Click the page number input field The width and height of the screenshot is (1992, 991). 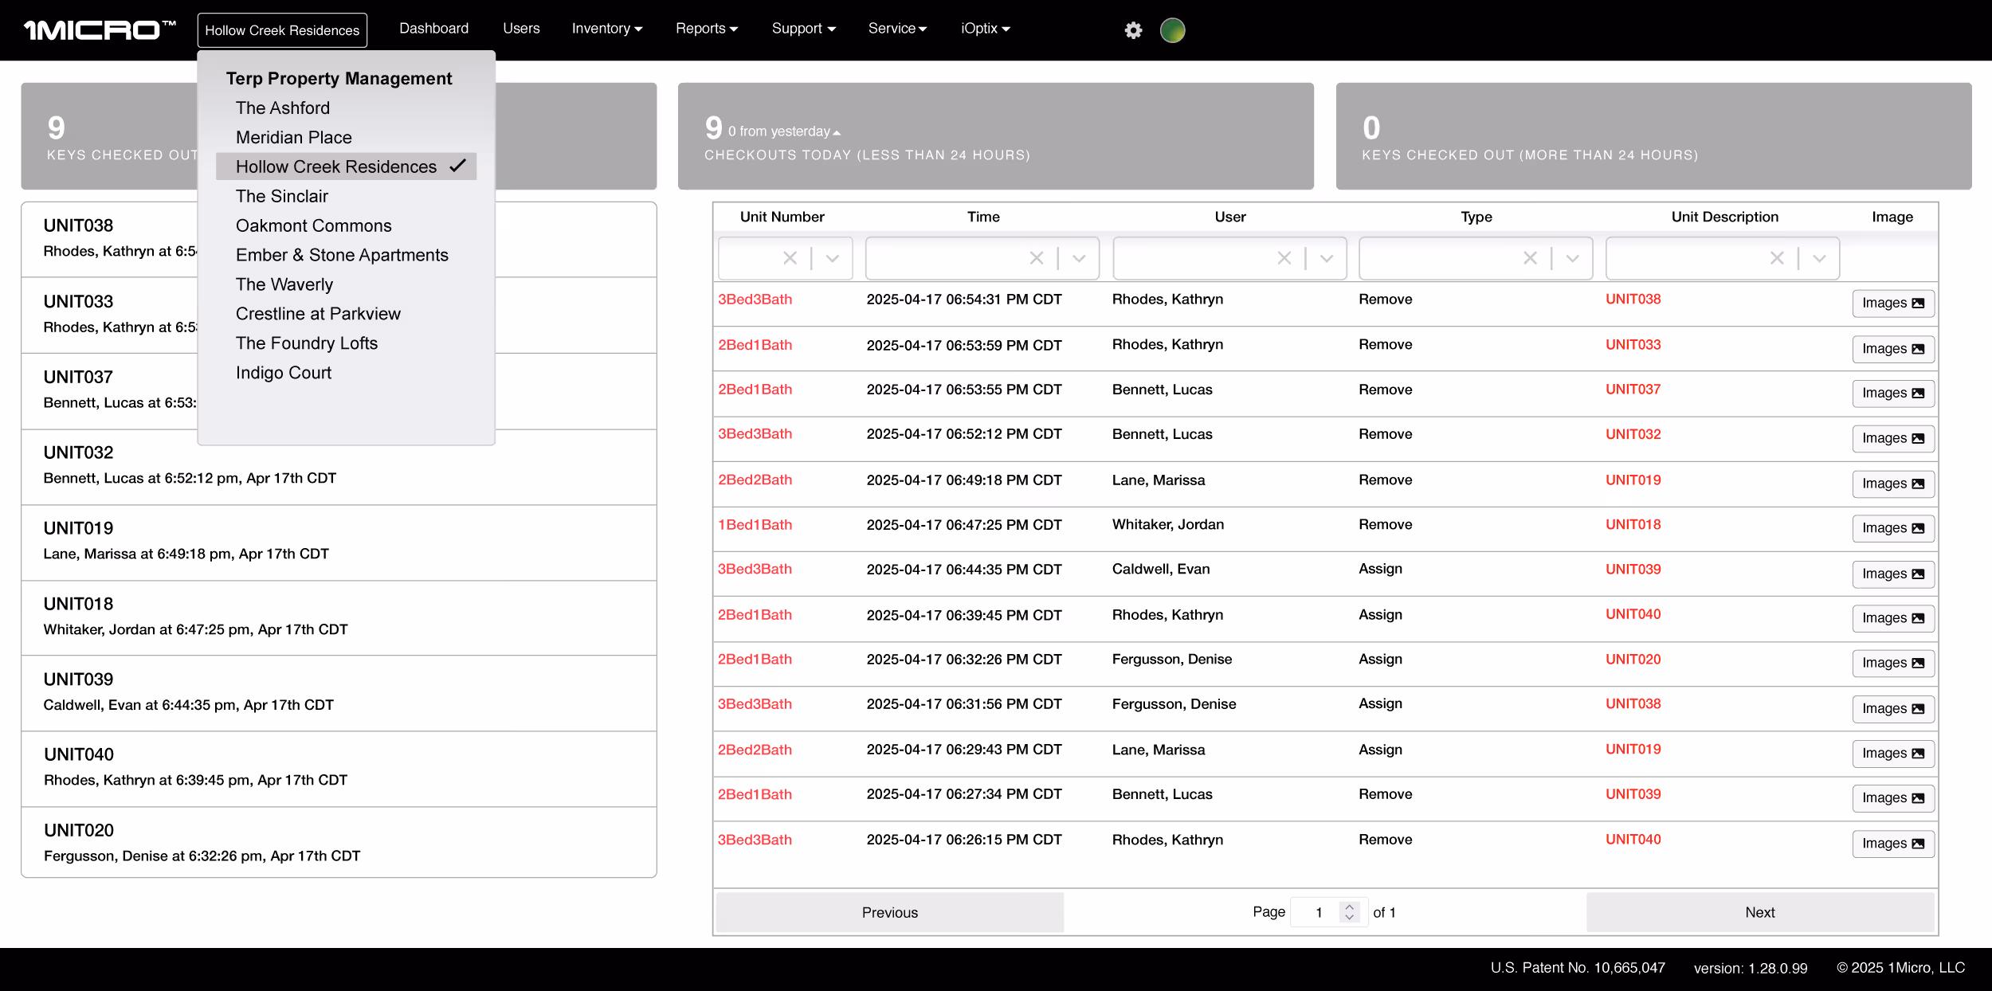point(1319,912)
